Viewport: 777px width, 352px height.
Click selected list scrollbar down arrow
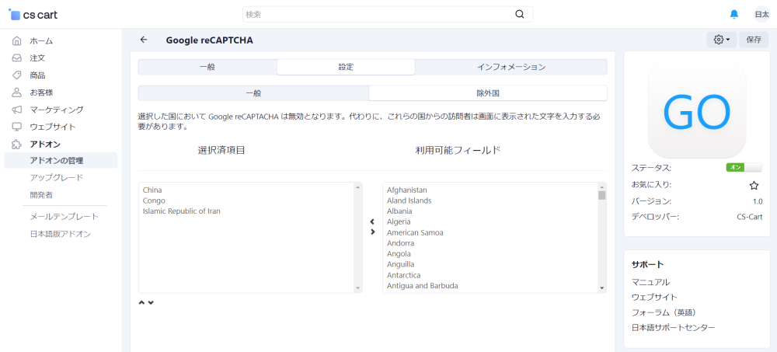pyautogui.click(x=357, y=288)
